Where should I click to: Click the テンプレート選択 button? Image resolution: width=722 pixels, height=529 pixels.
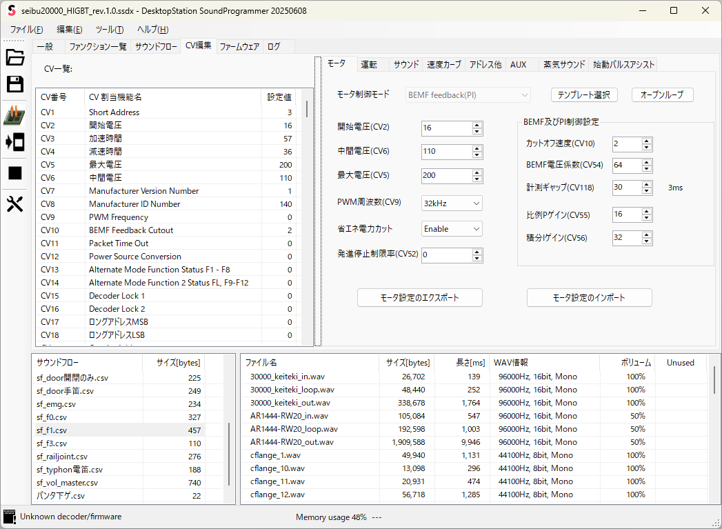coord(584,95)
